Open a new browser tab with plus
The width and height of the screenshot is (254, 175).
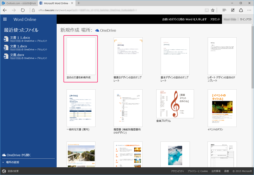(78, 3)
